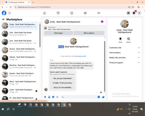
Task: Open the nine-dot menu grid icon
Action: pos(128,13)
